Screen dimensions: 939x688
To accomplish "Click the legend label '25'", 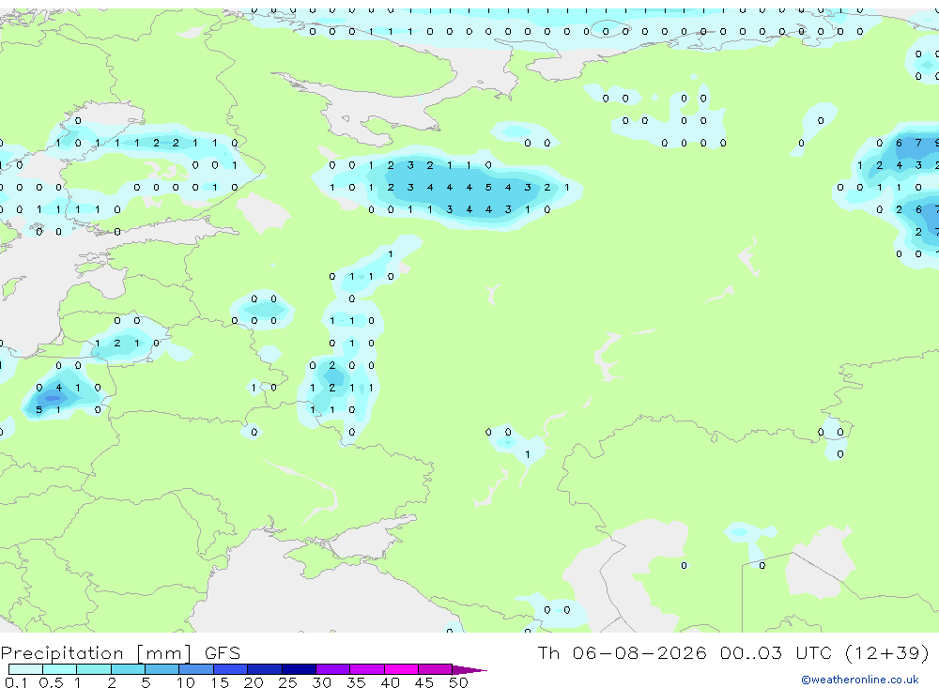I will tap(287, 682).
